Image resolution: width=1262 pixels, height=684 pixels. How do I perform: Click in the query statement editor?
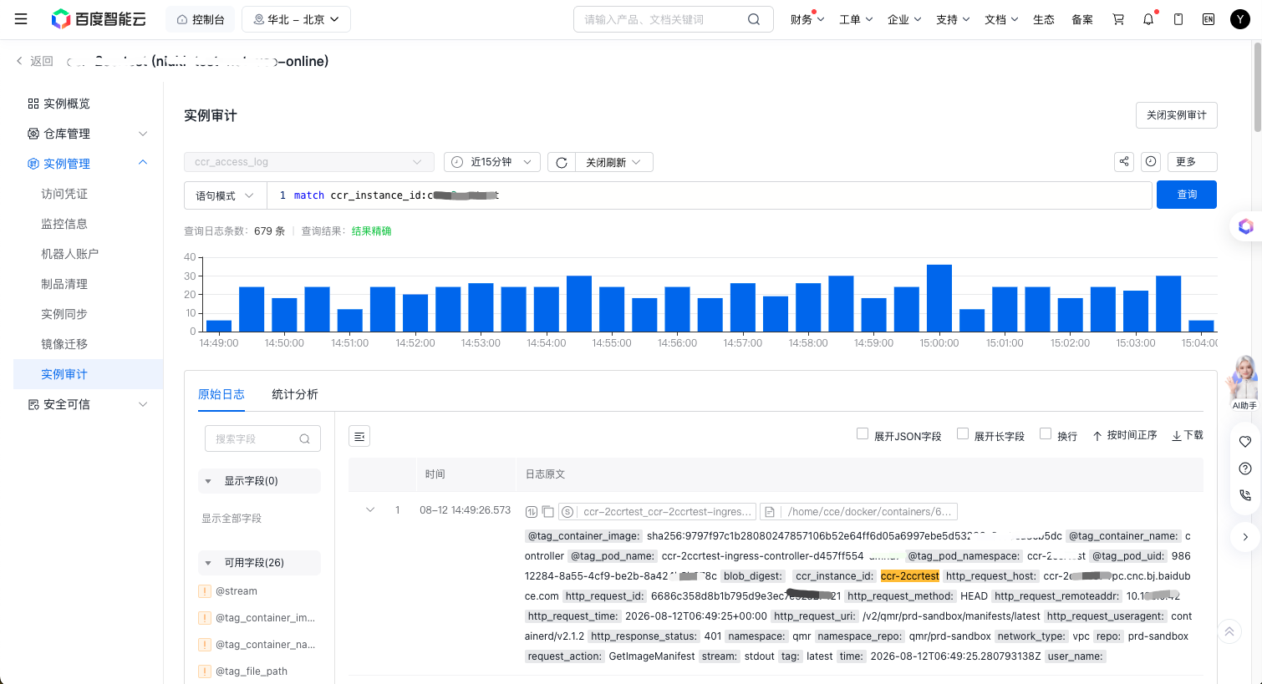tap(710, 195)
